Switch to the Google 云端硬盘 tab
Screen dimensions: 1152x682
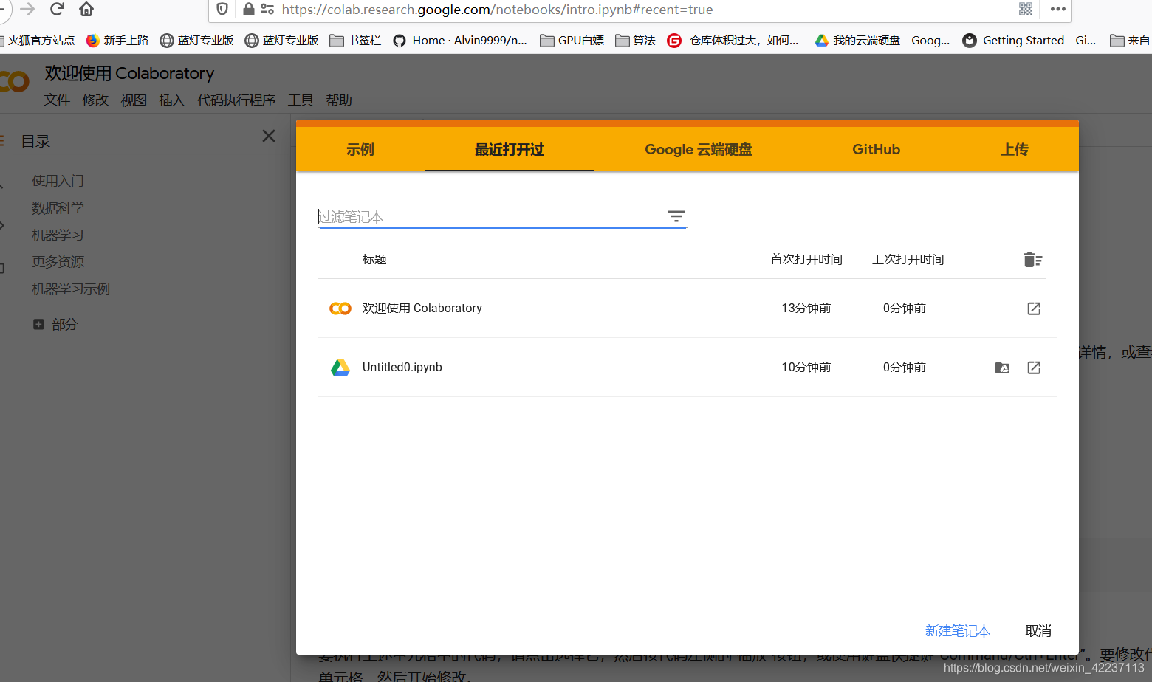coord(699,149)
